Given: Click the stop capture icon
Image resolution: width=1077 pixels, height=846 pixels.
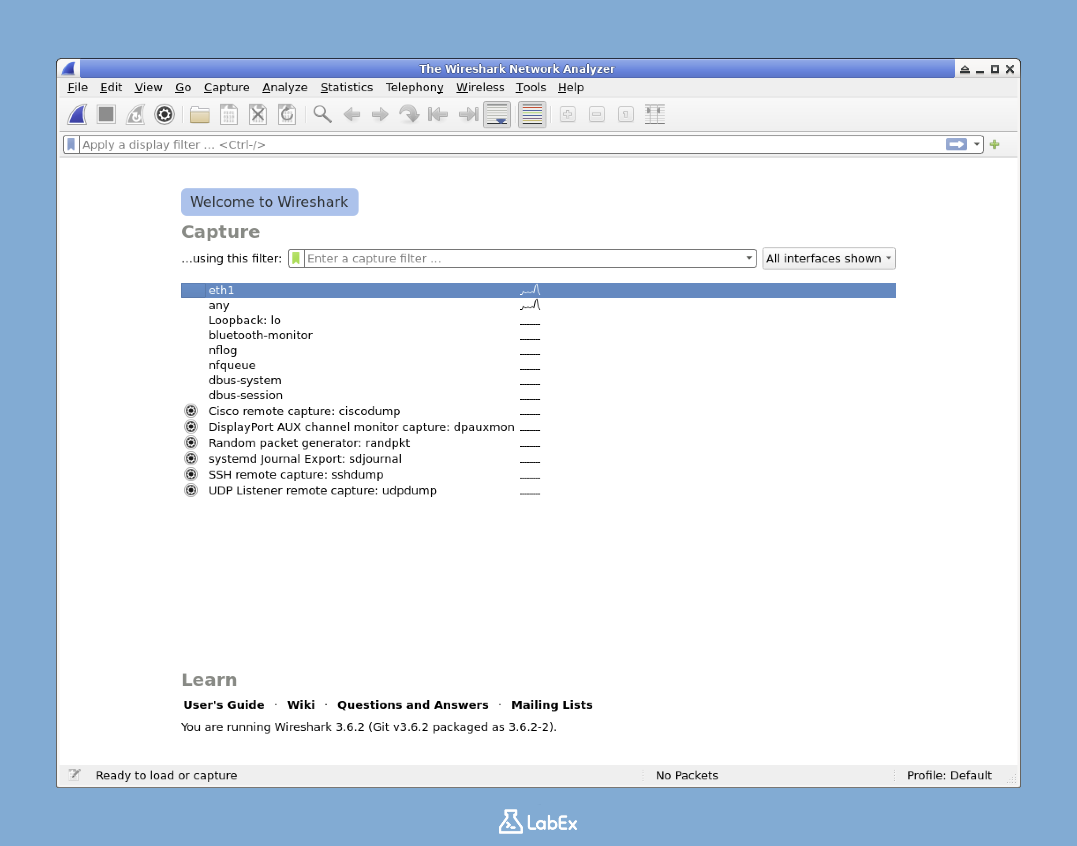Looking at the screenshot, I should point(105,114).
